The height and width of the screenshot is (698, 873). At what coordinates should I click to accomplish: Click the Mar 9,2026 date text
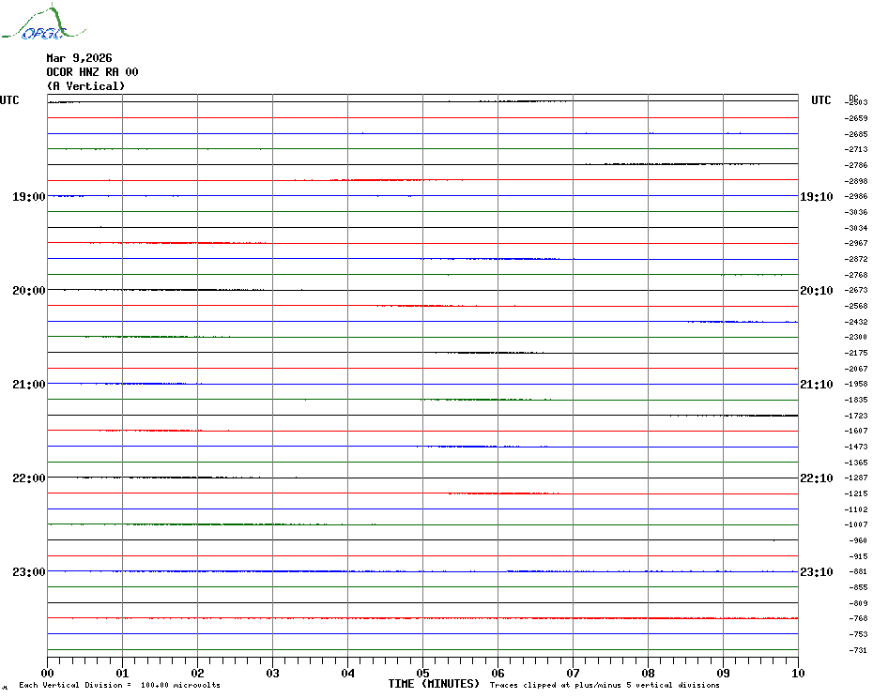tap(79, 58)
